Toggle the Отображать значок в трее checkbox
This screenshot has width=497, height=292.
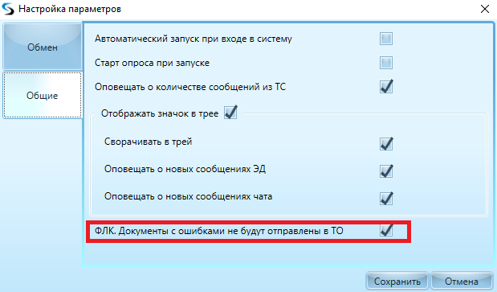[x=230, y=113]
